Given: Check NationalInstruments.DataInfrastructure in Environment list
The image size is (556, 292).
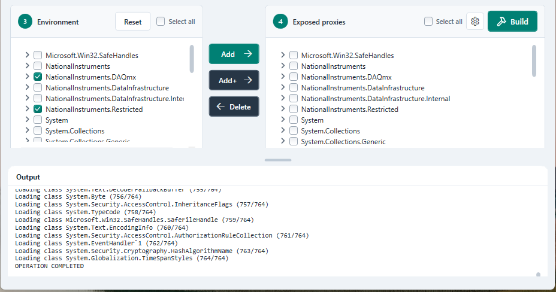Looking at the screenshot, I should 38,87.
